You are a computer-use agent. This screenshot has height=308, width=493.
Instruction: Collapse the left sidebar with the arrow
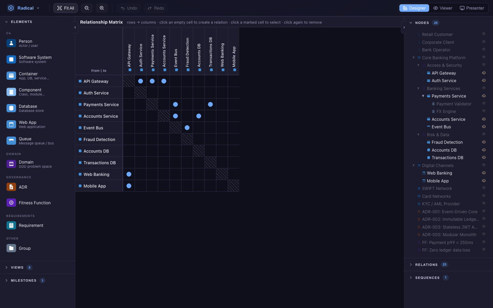75,27
